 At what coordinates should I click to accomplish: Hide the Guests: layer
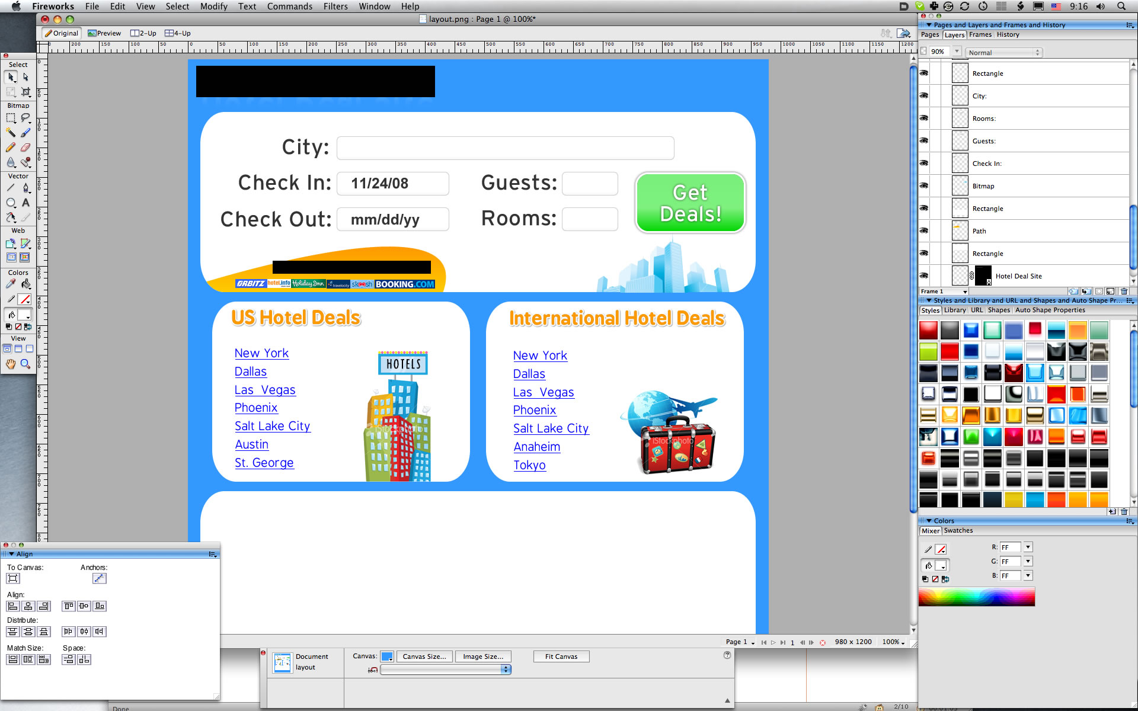point(923,140)
